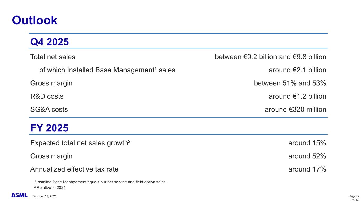Screen dimensions: 362x203
Task: Select the around 17% value
Action: pos(307,169)
